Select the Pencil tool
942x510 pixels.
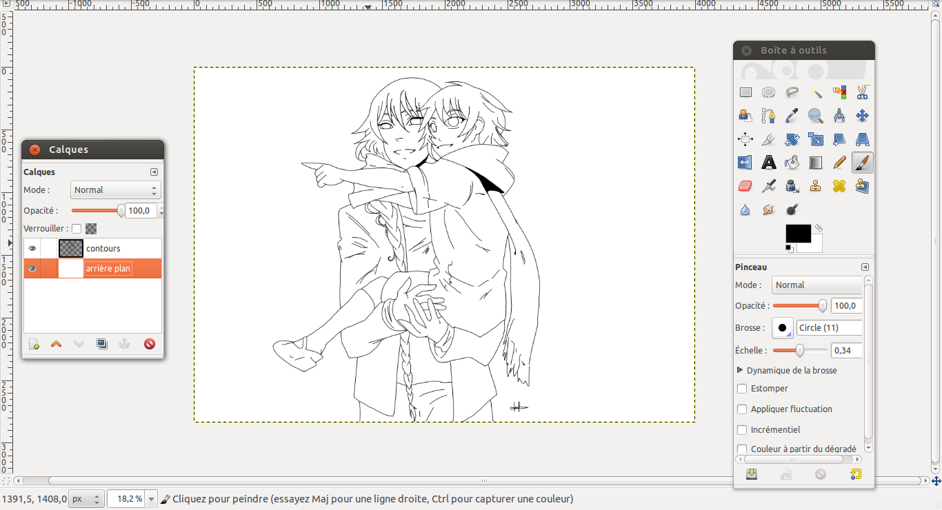pos(839,163)
